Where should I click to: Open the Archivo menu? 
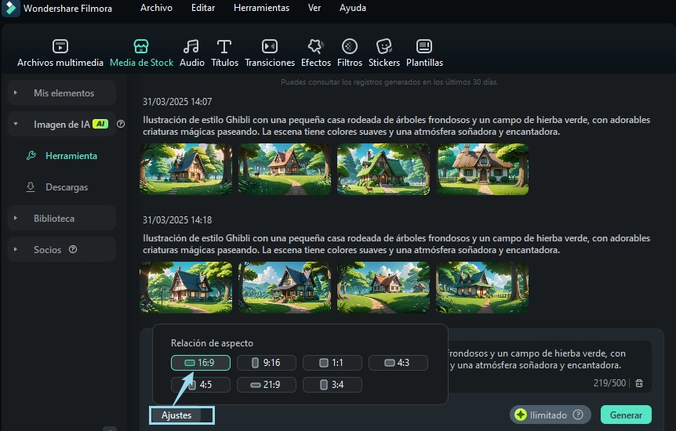(x=156, y=8)
